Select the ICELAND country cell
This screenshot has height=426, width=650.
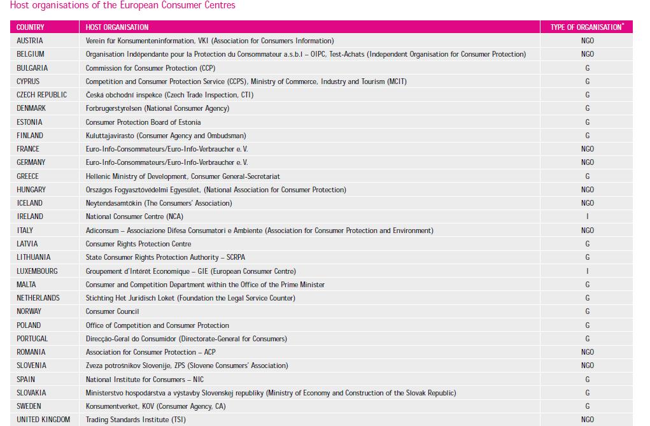point(45,203)
